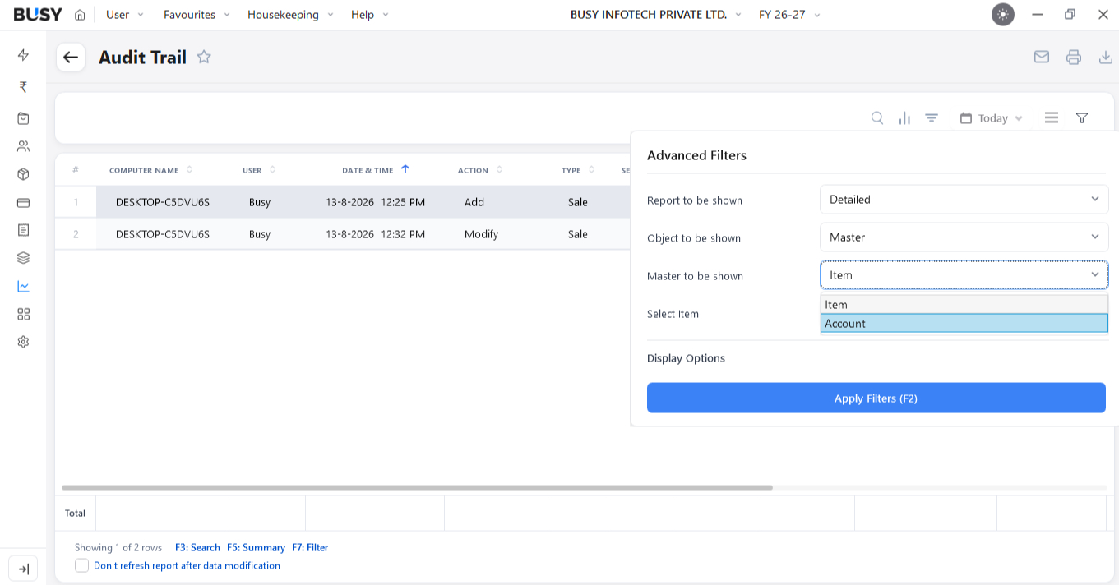This screenshot has width=1119, height=585.
Task: Open search with magnifier icon
Action: [x=877, y=118]
